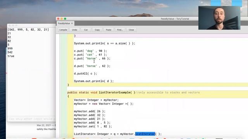Click the line Vector< Integer > myVector;
Viewport: 248px width, 139px height.
tap(96, 100)
